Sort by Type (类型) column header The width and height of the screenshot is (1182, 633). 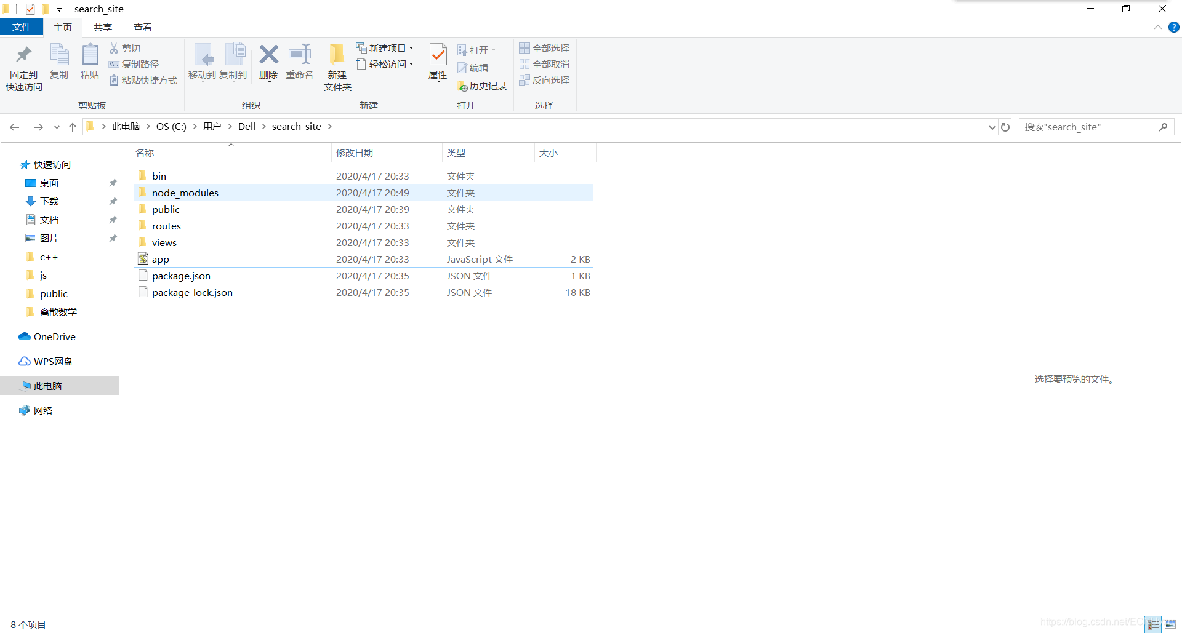(488, 153)
